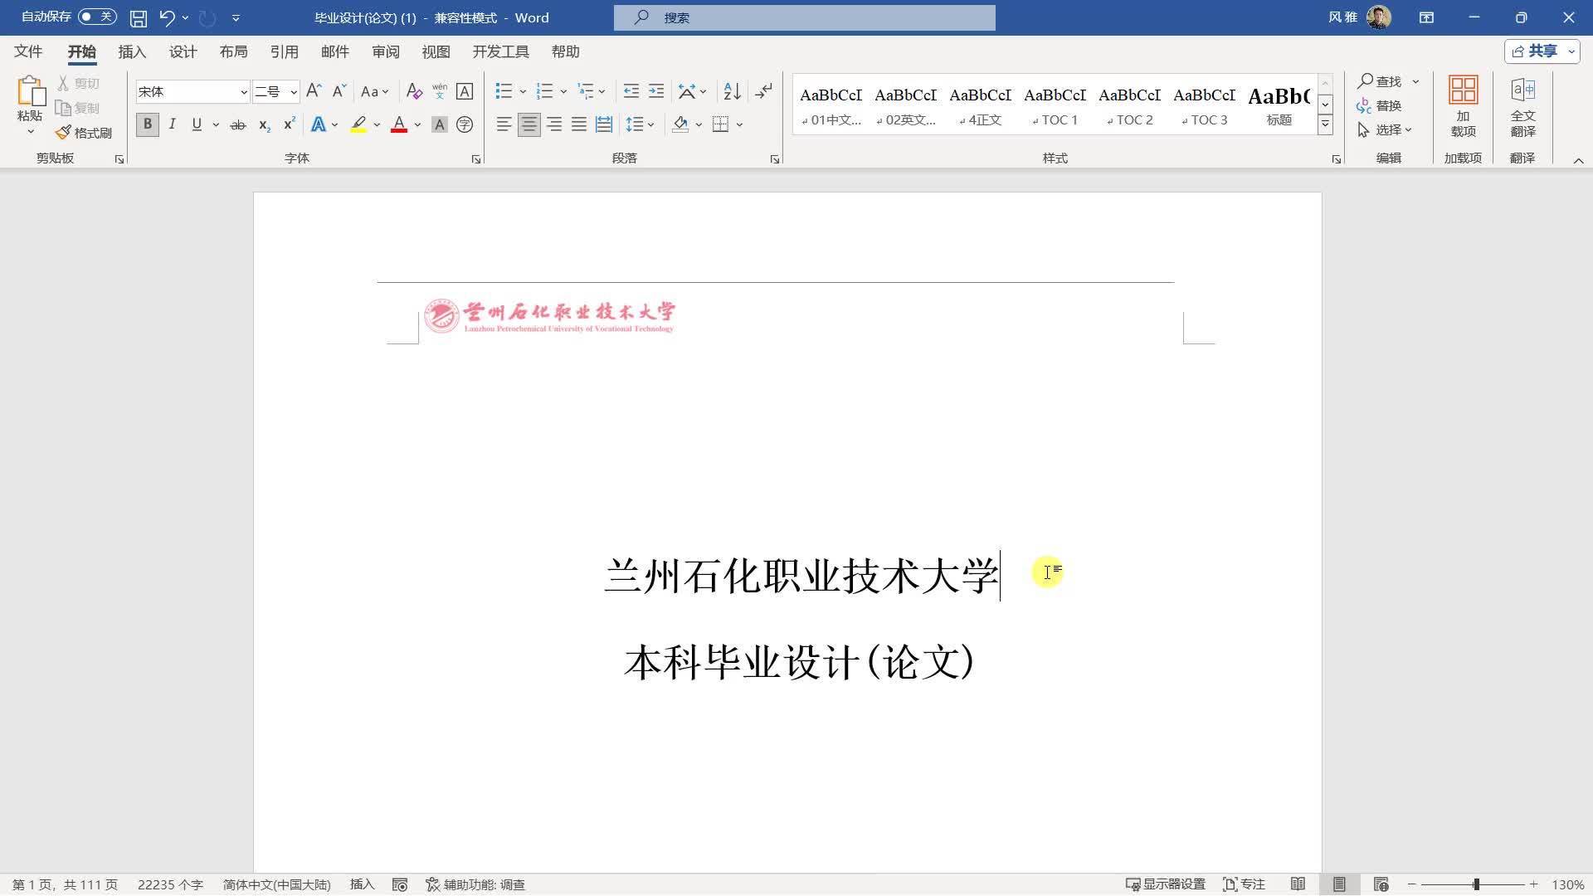Apply bold formatting
The image size is (1593, 896).
pyautogui.click(x=147, y=124)
